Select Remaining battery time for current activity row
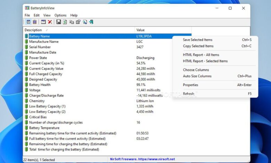This screenshot has height=163, width=271. [x=107, y=133]
